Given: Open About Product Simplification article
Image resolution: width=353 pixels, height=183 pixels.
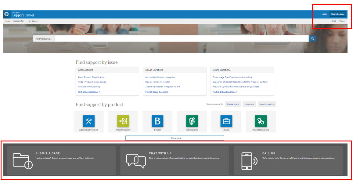Looking at the screenshot, I should [91, 77].
